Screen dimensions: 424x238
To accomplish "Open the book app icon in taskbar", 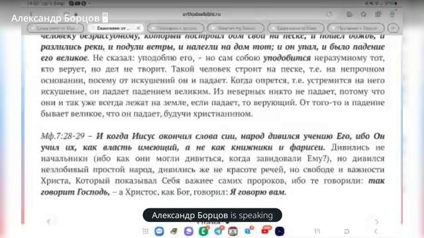I will coord(174,231).
